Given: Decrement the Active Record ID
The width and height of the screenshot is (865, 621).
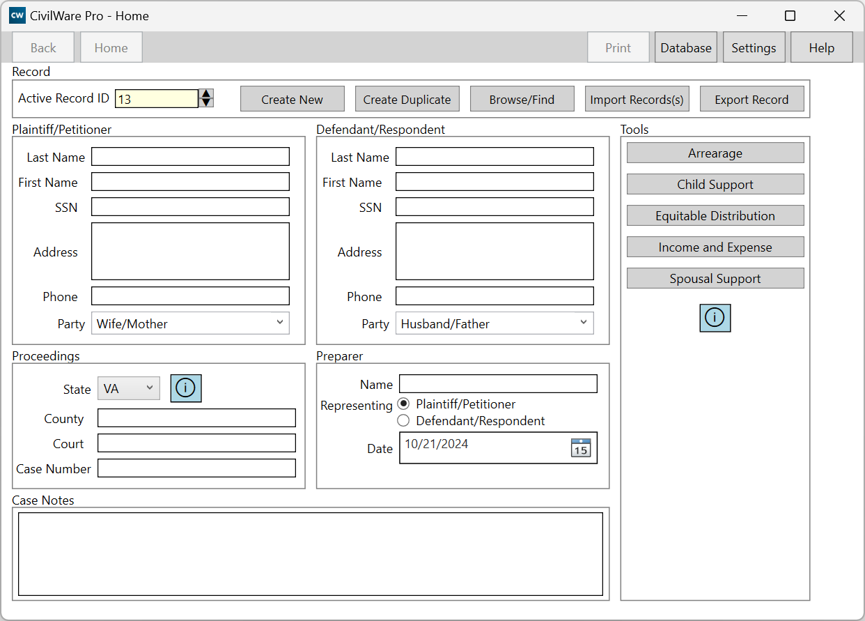Looking at the screenshot, I should pyautogui.click(x=206, y=102).
